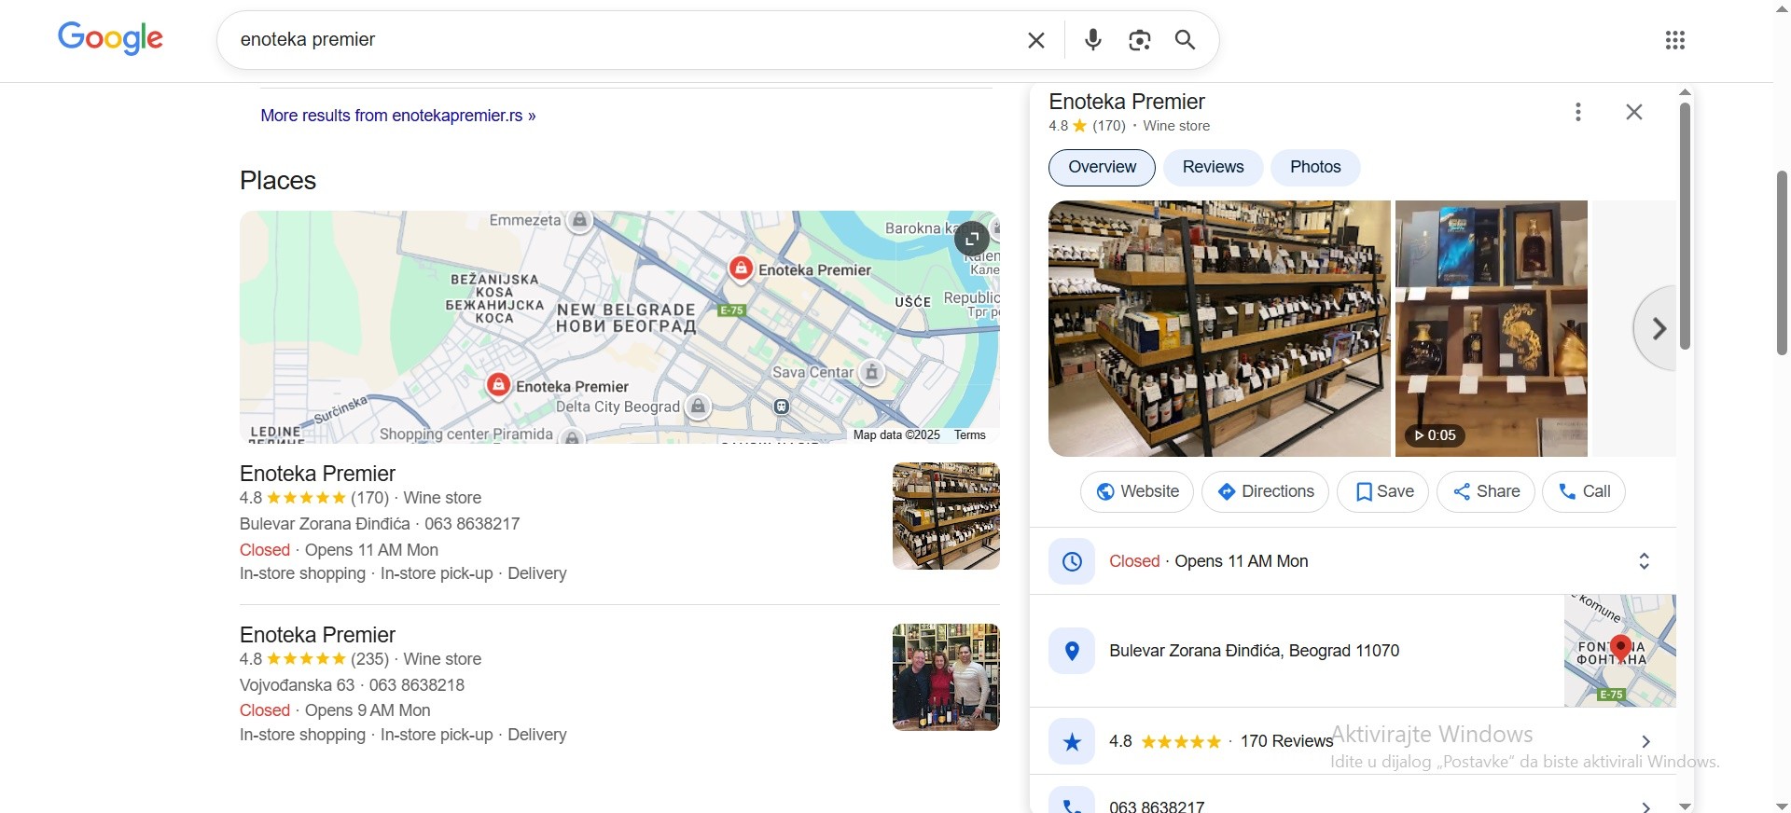The width and height of the screenshot is (1791, 813).
Task: Select the upper Enoteka Premier map pin
Action: coord(741,269)
